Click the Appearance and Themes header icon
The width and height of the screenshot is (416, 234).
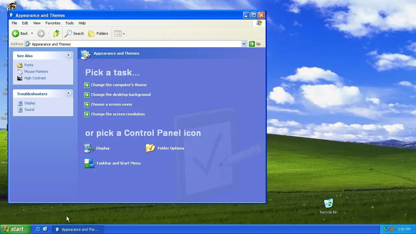(86, 55)
